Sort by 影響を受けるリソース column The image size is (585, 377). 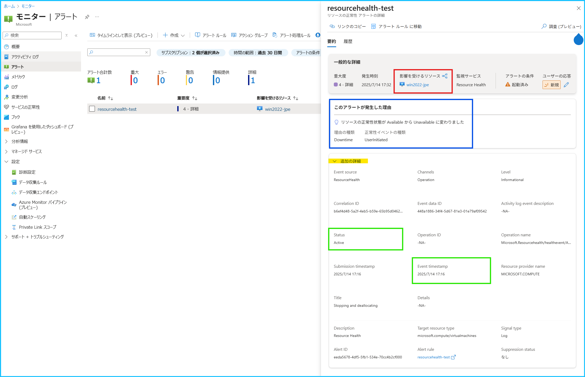pos(277,98)
